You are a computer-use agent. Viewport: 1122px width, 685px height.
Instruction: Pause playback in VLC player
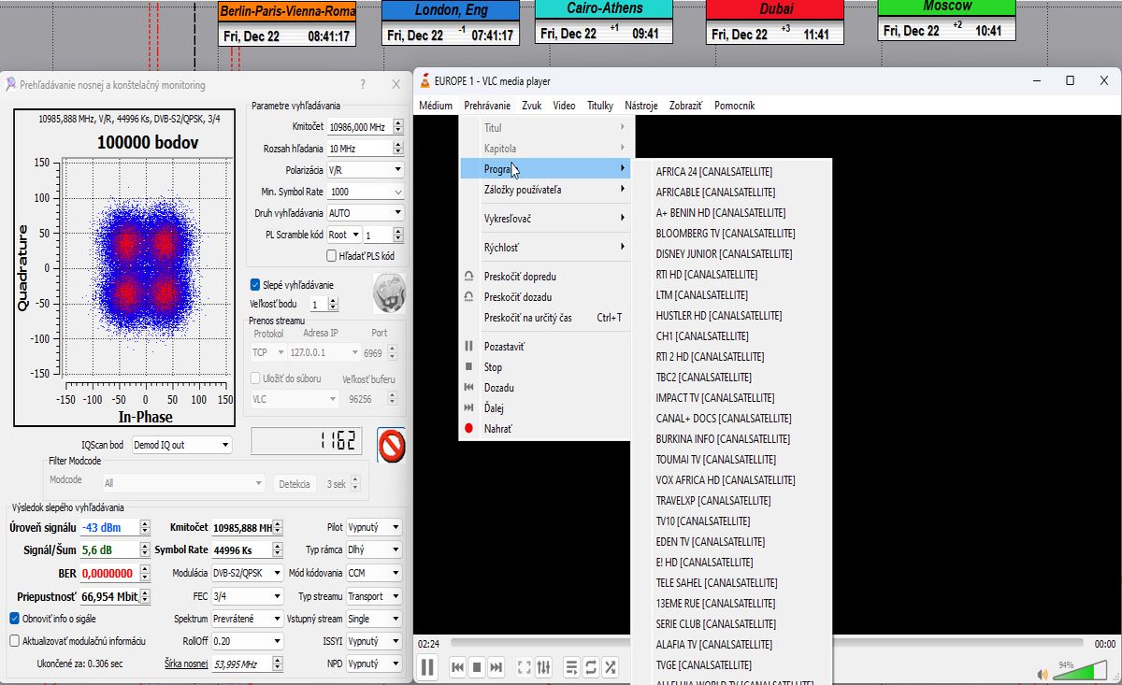(426, 666)
